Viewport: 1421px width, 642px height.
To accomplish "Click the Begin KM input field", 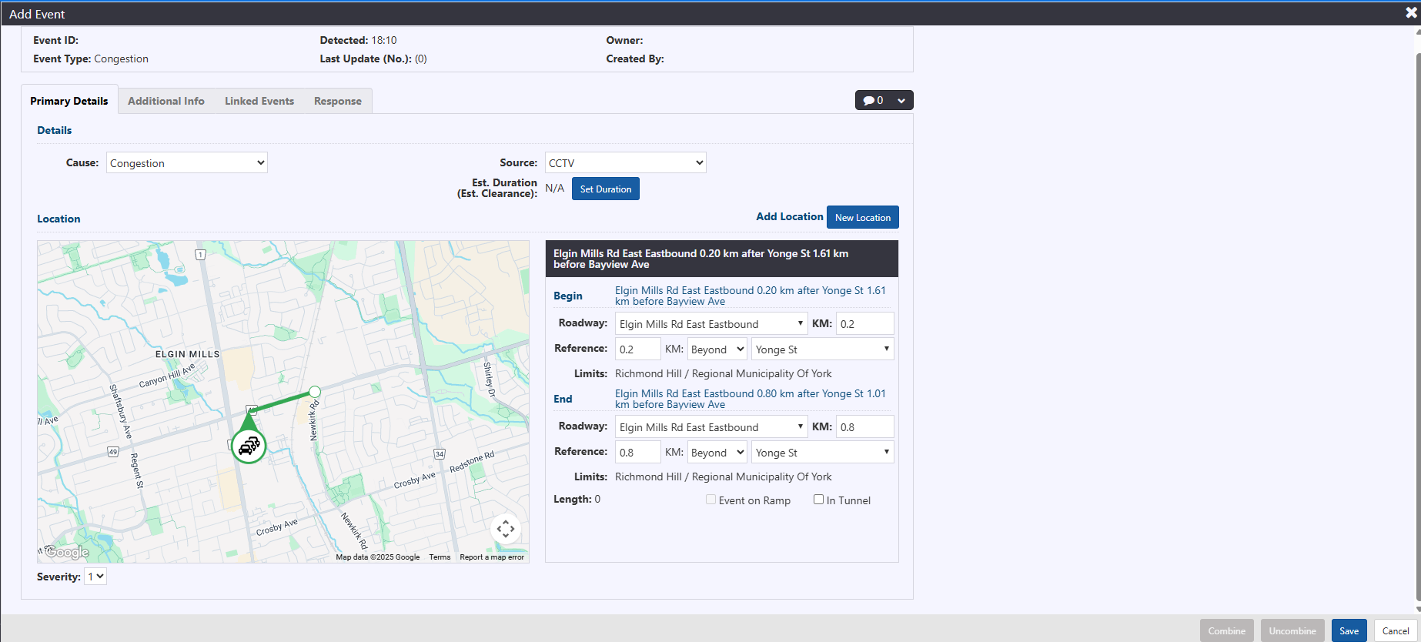I will [864, 324].
